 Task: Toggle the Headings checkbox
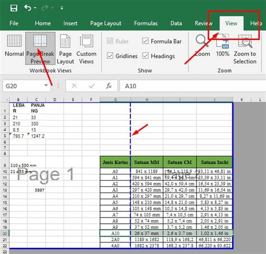[x=145, y=56]
